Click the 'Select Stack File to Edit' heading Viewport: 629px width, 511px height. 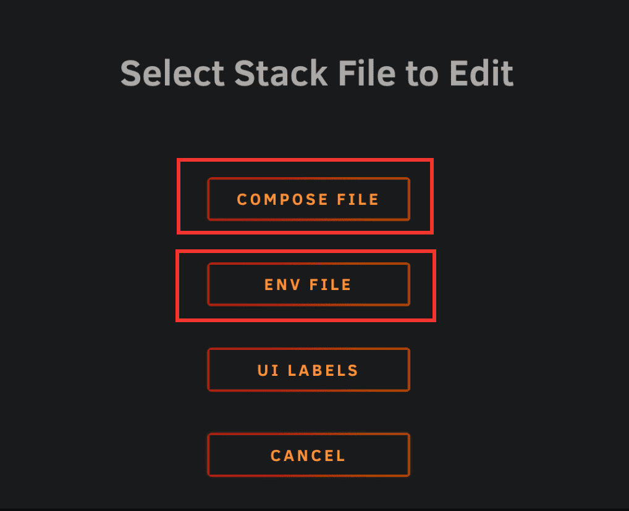tap(316, 73)
